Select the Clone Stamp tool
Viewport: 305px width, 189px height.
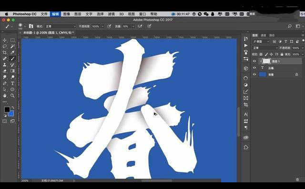(5, 65)
